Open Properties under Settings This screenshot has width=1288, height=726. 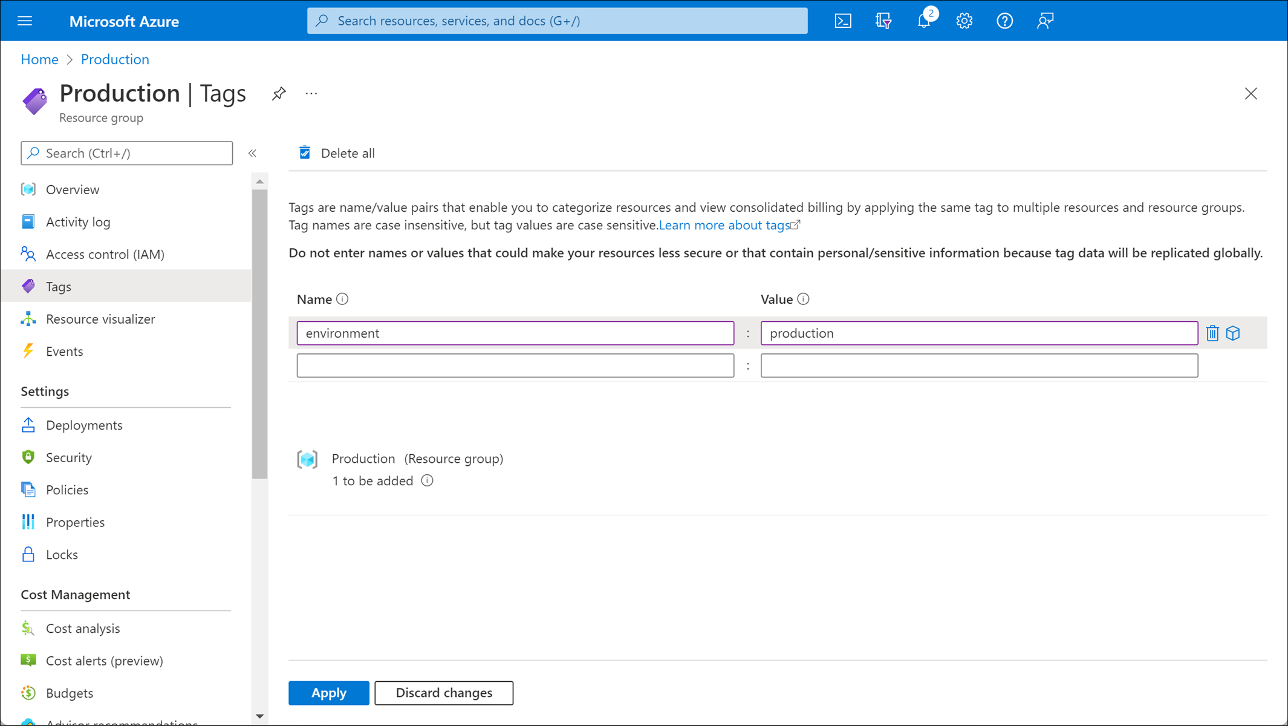(x=126, y=522)
